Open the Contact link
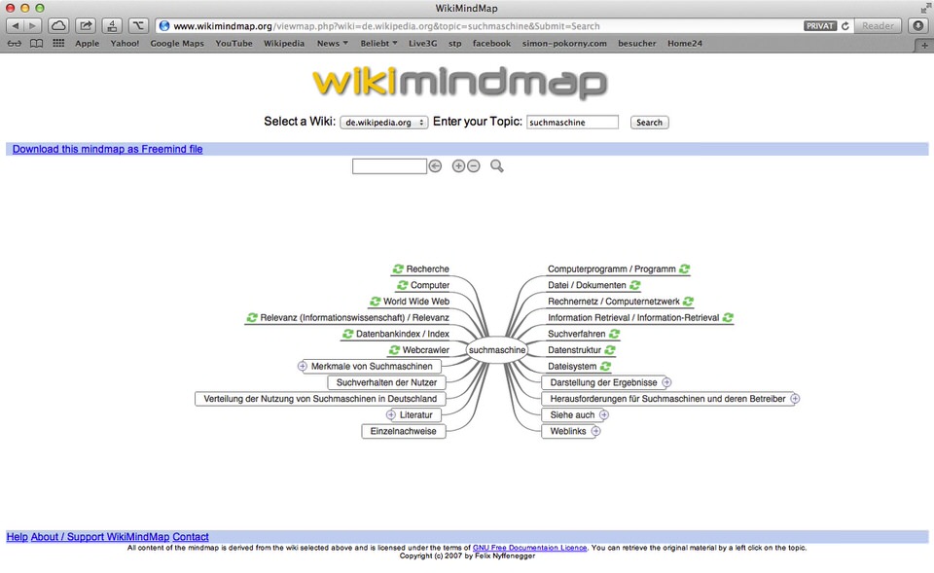 pos(191,537)
